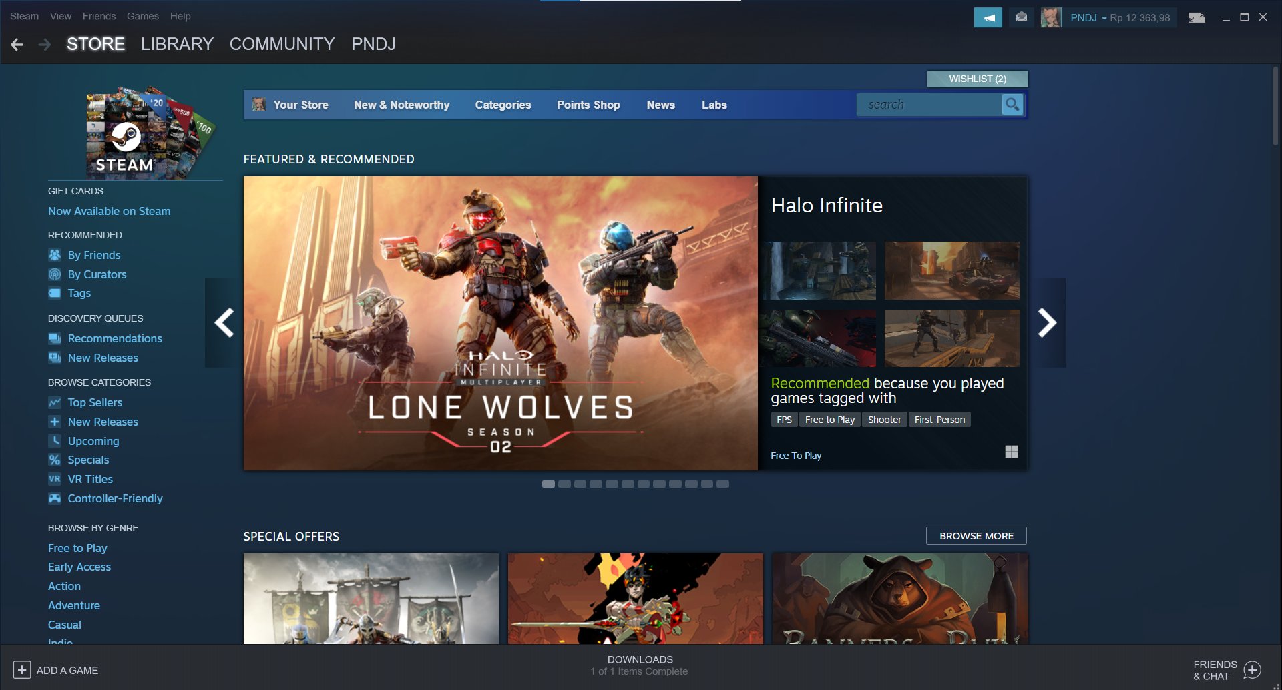This screenshot has width=1282, height=690.
Task: Click the search magnifier button
Action: [1012, 105]
